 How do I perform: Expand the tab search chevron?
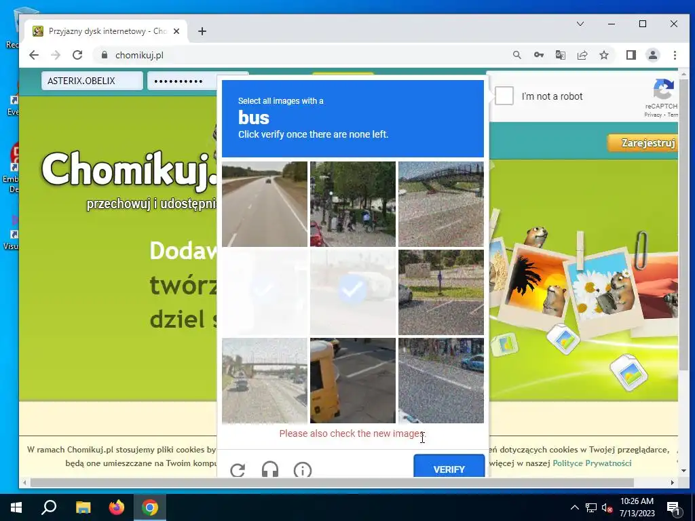click(x=580, y=24)
